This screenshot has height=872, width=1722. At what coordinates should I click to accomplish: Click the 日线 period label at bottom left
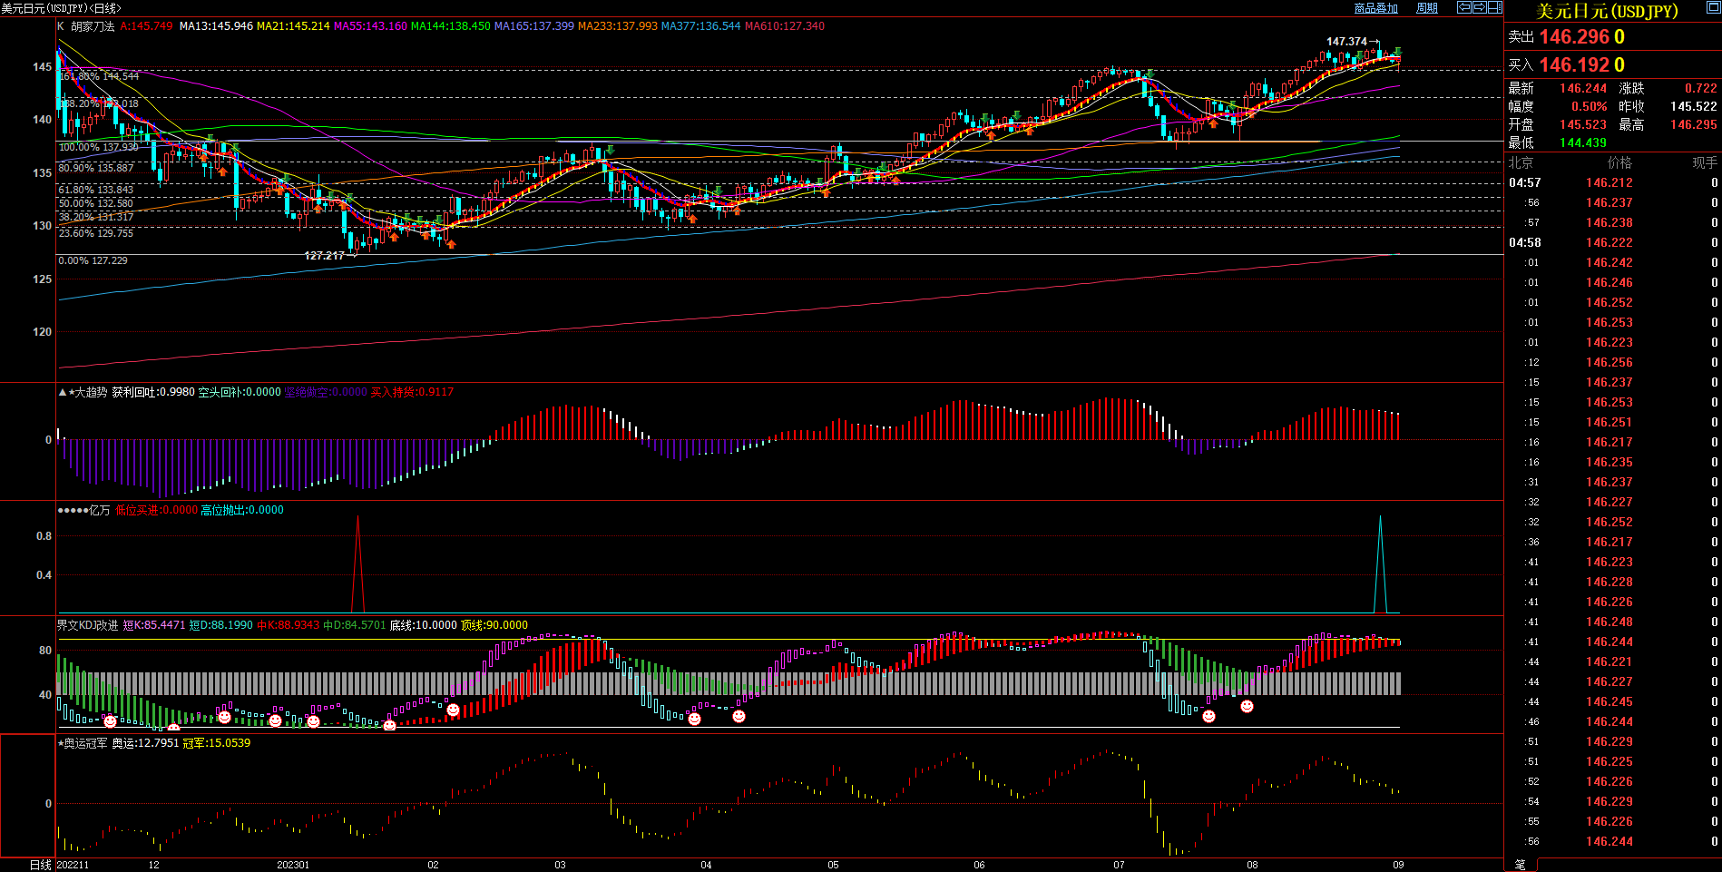pos(40,865)
